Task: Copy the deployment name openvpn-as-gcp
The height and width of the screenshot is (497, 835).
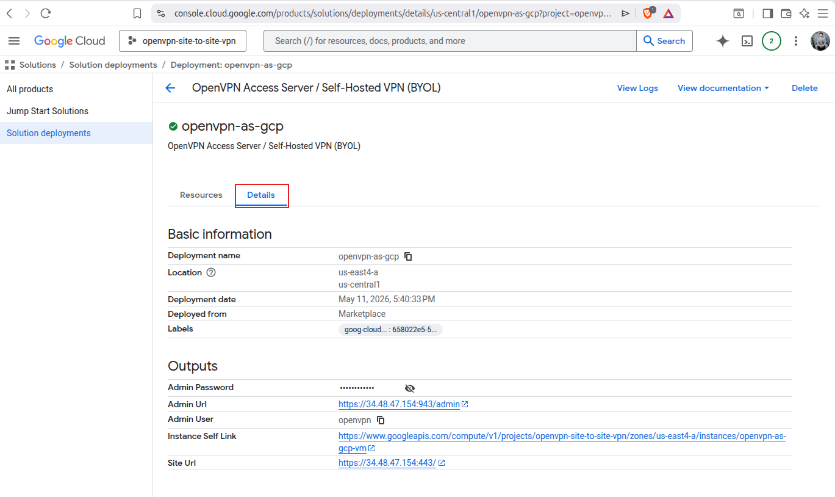Action: coord(409,256)
